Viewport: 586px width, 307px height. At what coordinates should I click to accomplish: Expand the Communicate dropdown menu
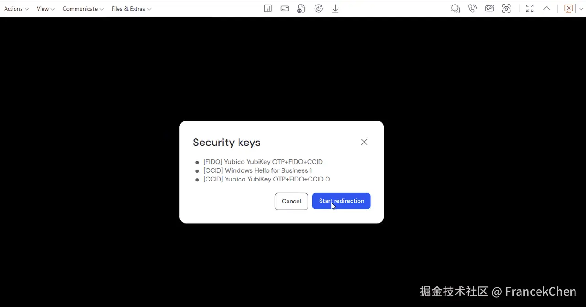coord(83,9)
